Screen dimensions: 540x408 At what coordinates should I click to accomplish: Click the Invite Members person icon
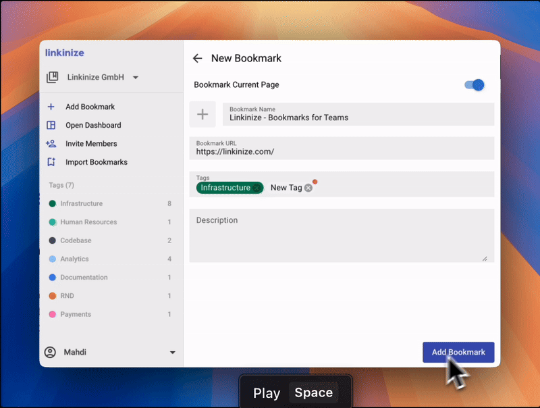tap(51, 144)
